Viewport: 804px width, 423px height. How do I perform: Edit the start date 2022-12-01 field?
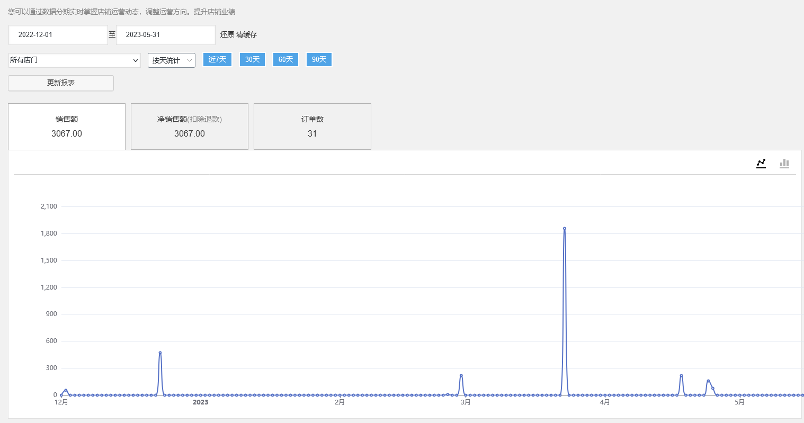click(x=58, y=35)
